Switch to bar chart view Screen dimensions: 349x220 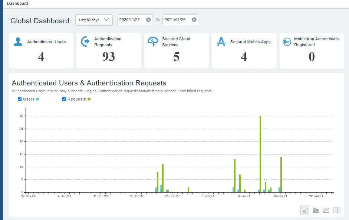click(305, 210)
